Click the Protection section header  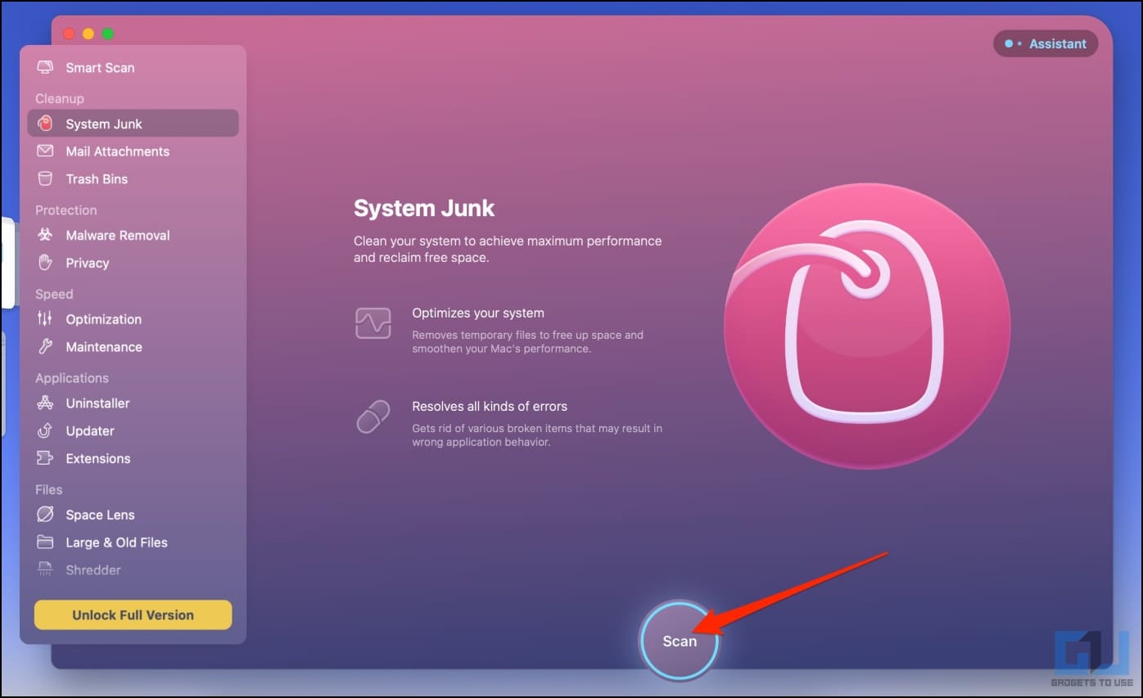point(66,210)
